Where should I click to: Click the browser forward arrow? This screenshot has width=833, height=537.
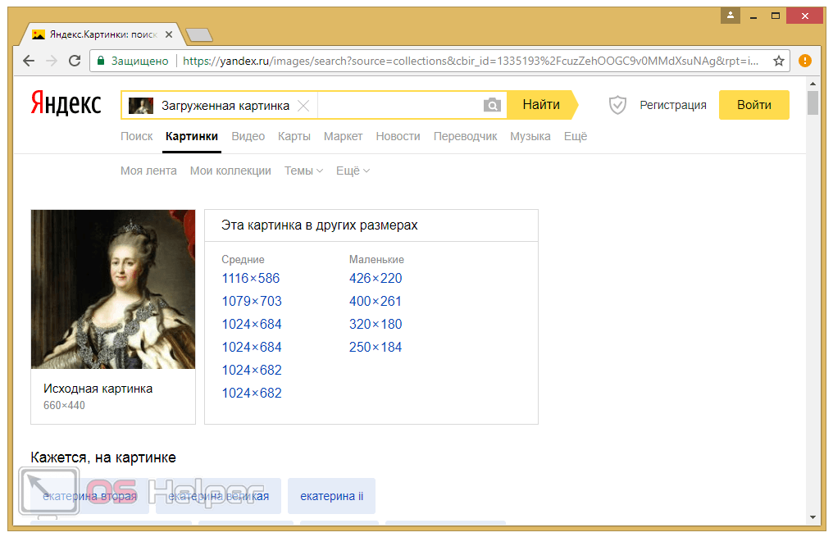tap(52, 61)
